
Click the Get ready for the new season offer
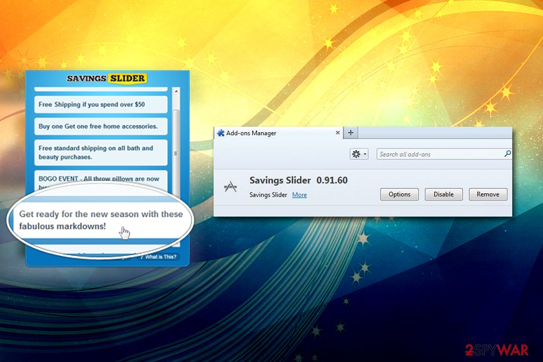tap(101, 220)
